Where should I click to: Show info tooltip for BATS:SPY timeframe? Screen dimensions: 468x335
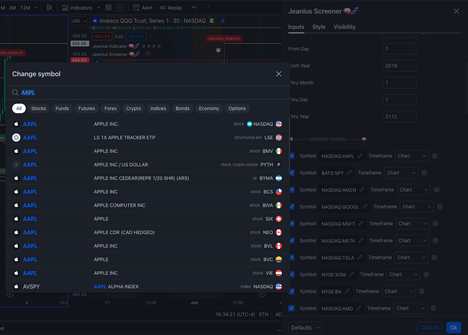coord(424,173)
